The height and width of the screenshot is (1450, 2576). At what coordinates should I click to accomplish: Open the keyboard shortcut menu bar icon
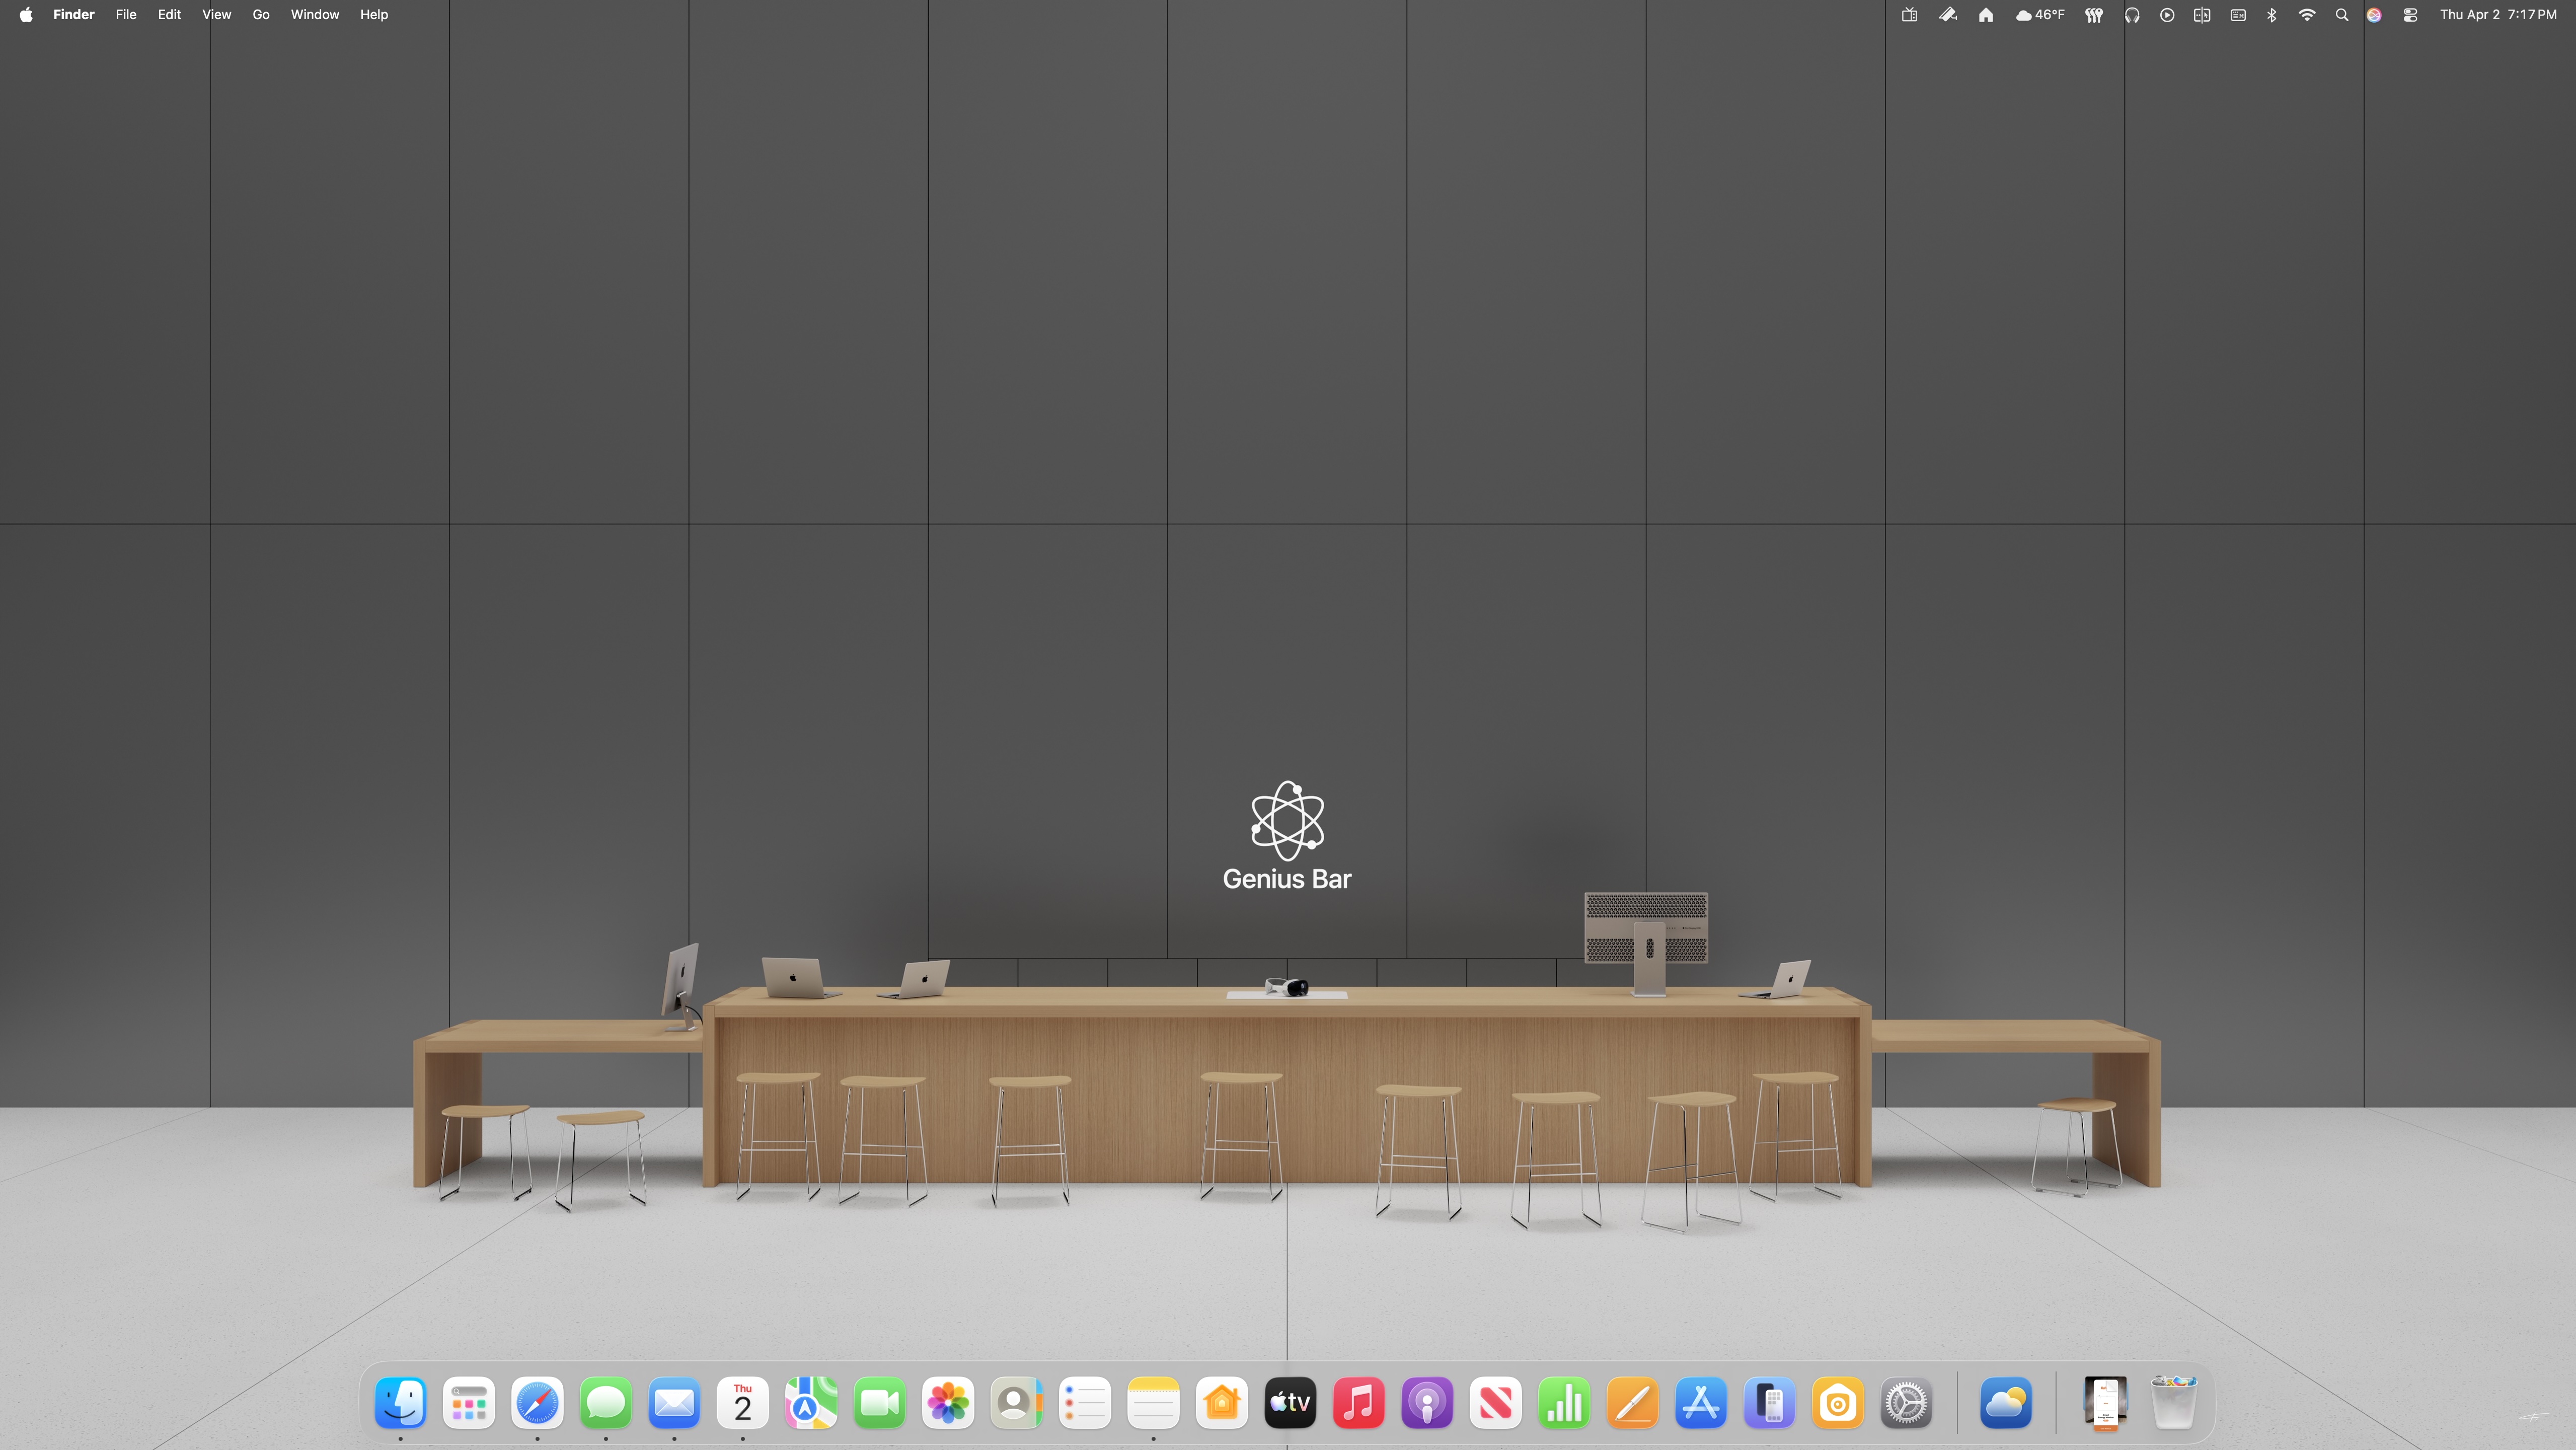[x=2238, y=15]
